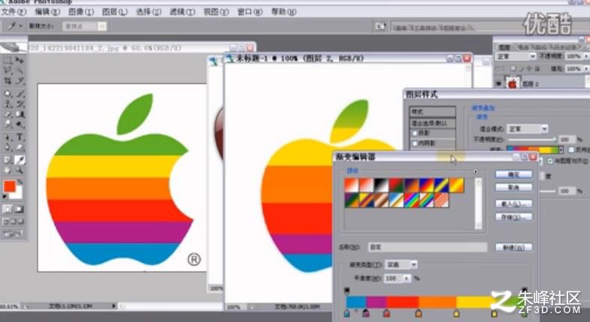Image resolution: width=590 pixels, height=322 pixels.
Task: Toggle the 投影 drop shadow checkbox
Action: (415, 133)
